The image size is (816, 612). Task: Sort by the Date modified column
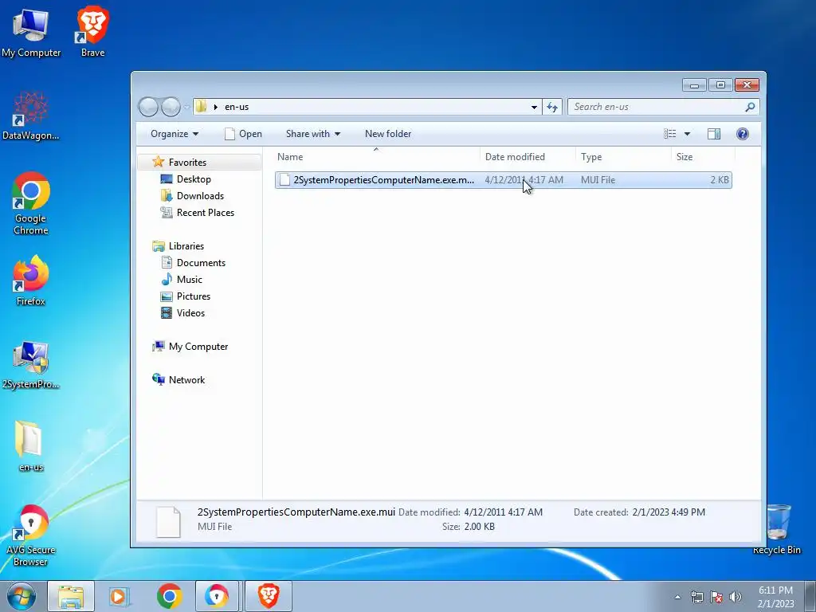(528, 157)
